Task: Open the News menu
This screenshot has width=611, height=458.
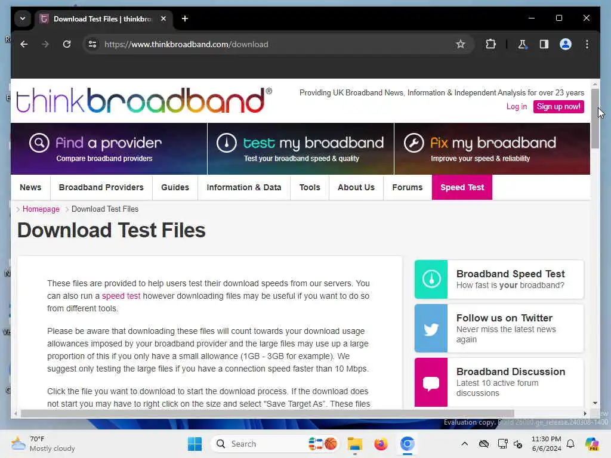Action: click(30, 187)
